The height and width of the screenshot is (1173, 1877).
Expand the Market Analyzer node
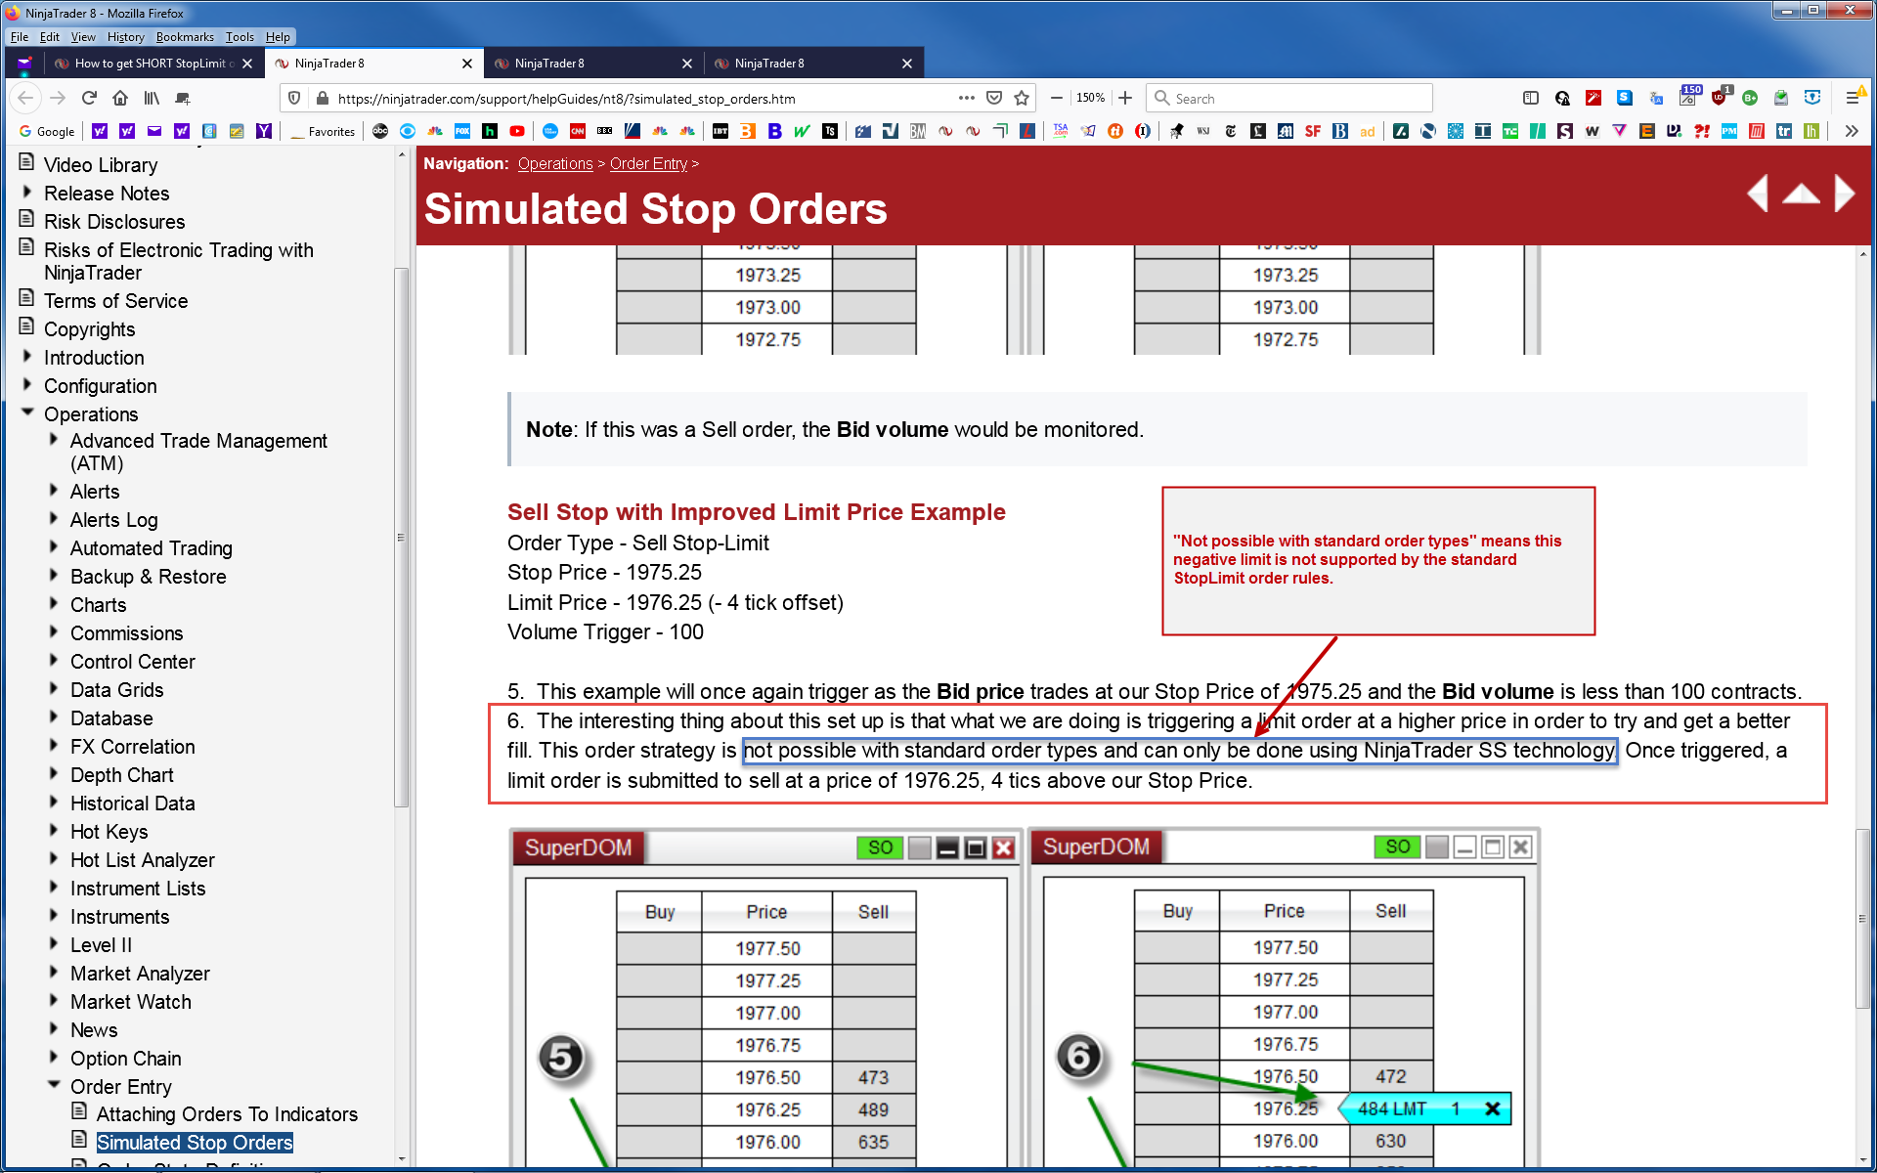coord(55,973)
